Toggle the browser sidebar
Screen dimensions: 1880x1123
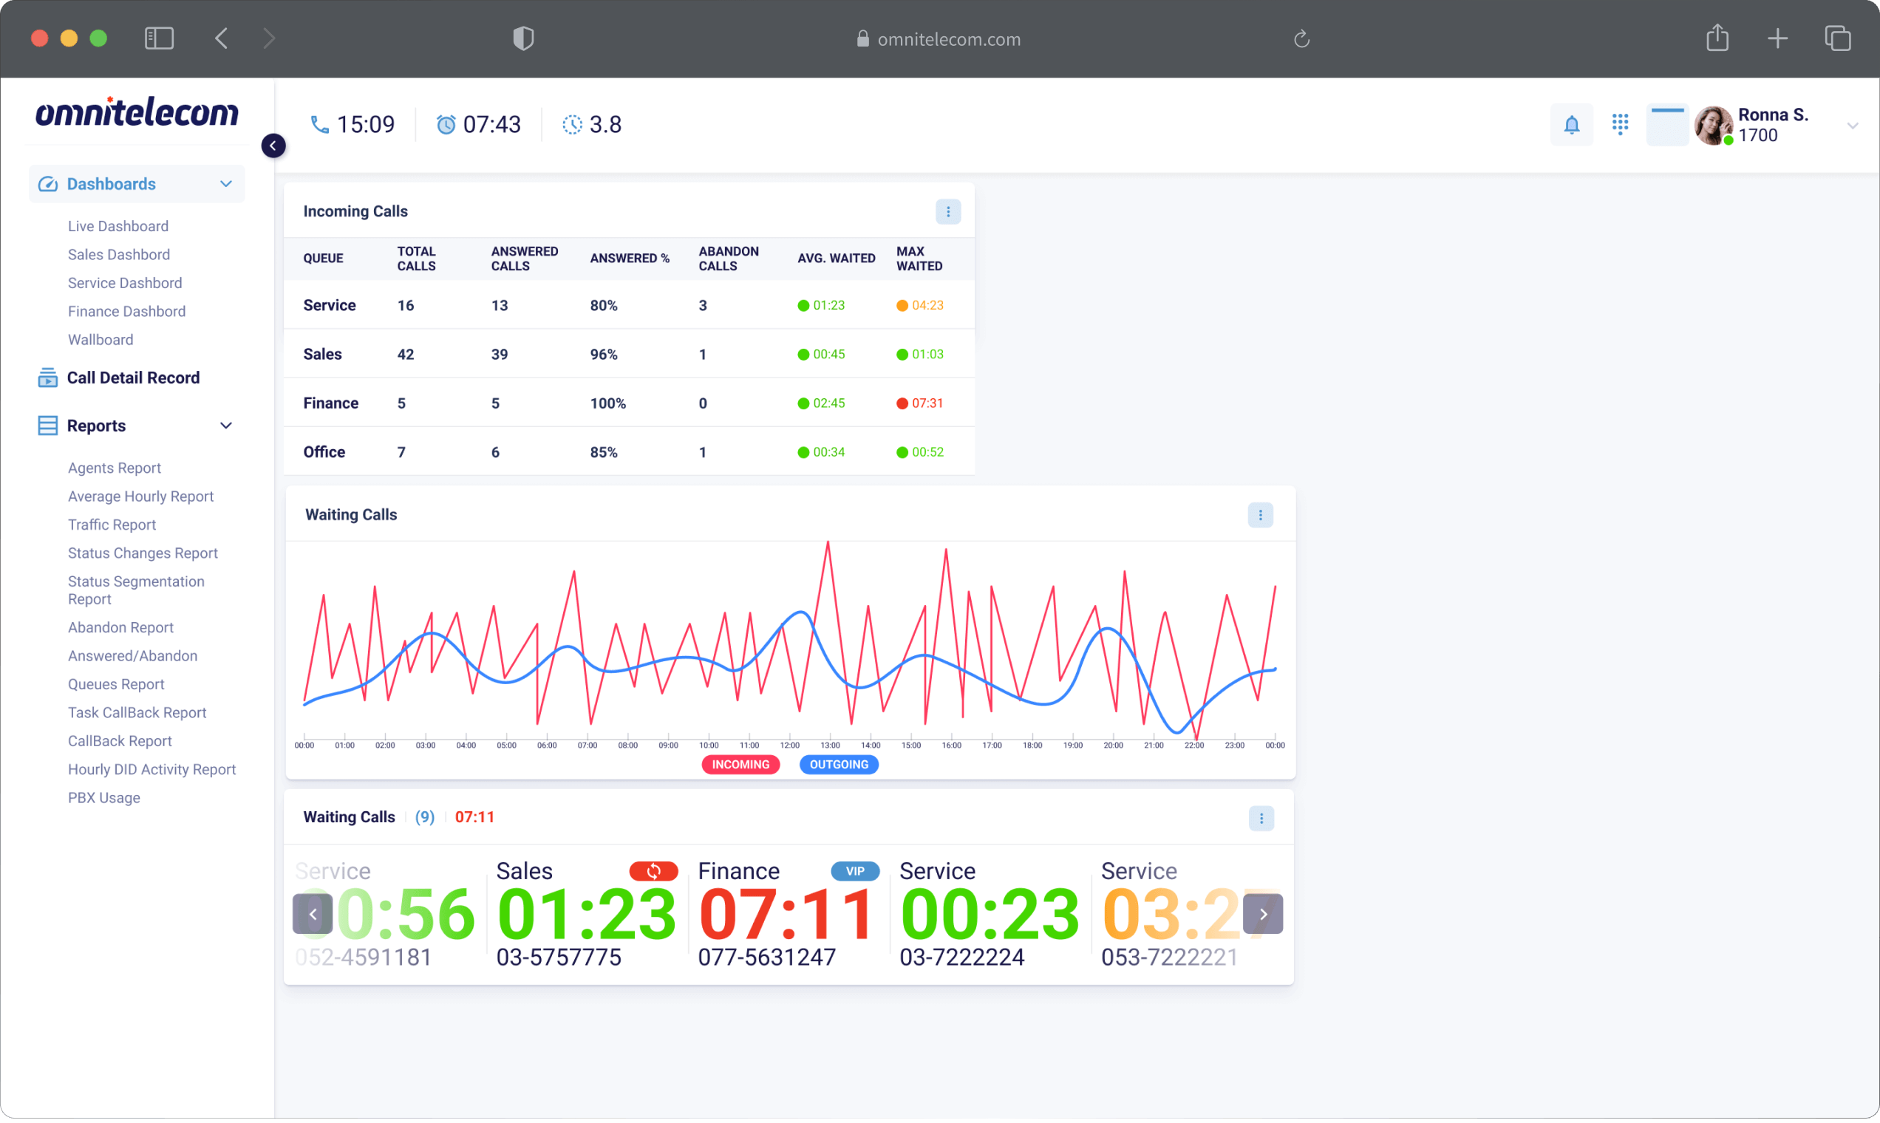(x=159, y=38)
